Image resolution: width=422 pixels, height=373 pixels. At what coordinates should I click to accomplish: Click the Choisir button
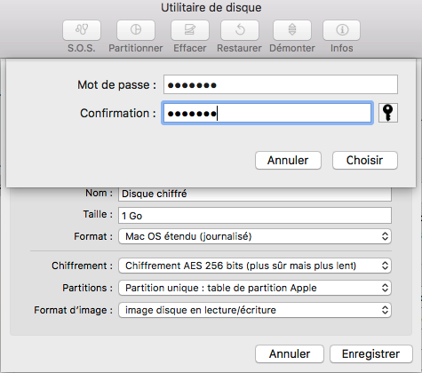click(x=365, y=161)
